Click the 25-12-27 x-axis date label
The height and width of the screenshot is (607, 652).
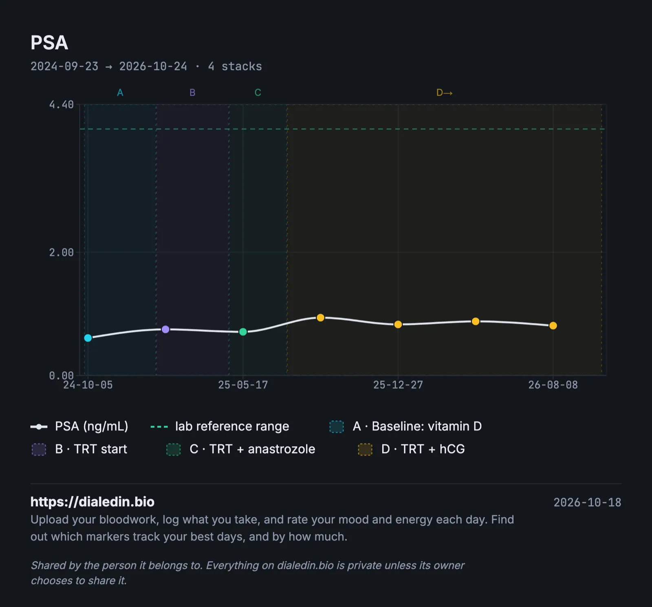tap(398, 385)
